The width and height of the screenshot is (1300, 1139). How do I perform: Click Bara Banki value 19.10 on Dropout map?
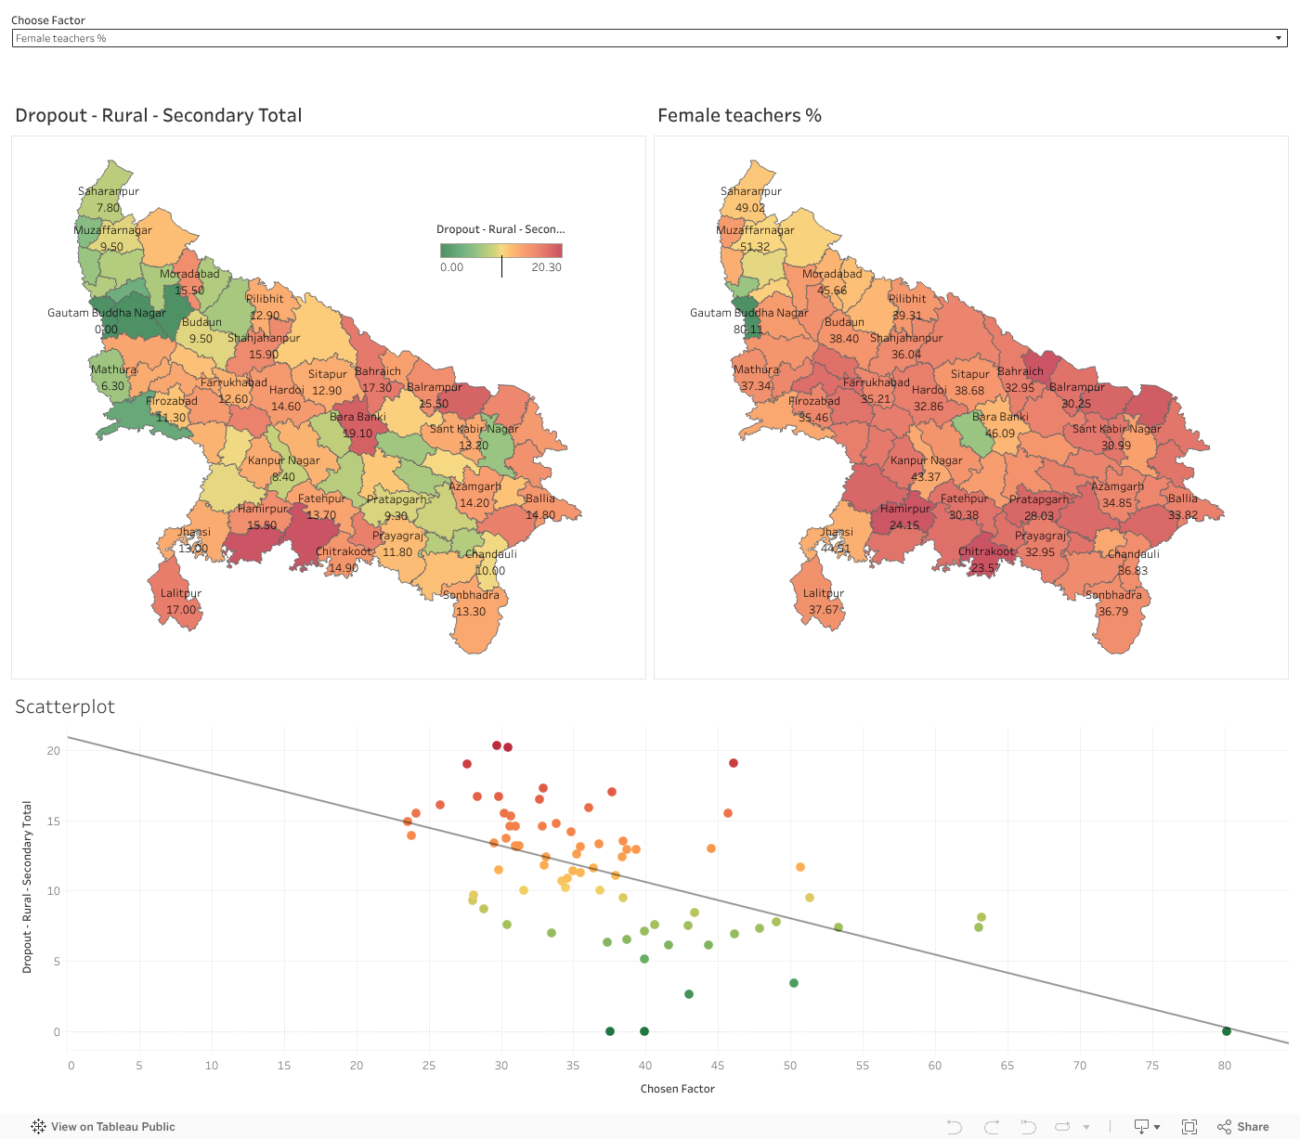point(358,434)
